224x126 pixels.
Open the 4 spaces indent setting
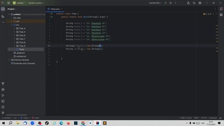[213, 118]
